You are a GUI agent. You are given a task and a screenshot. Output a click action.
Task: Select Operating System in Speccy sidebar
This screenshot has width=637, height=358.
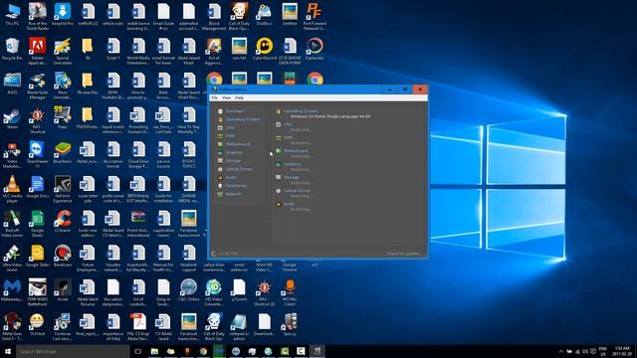[x=239, y=119]
